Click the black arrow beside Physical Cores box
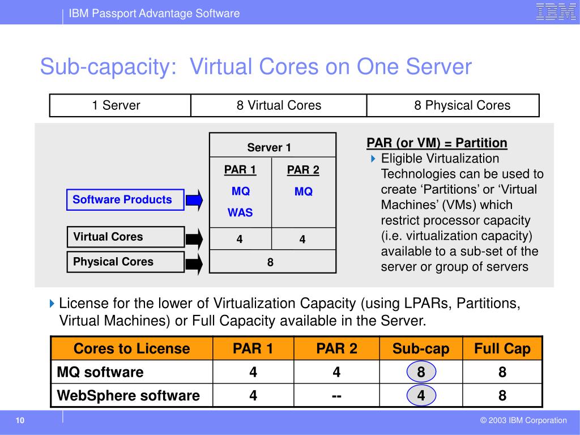Screen dimensions: 580x435 tap(194, 264)
